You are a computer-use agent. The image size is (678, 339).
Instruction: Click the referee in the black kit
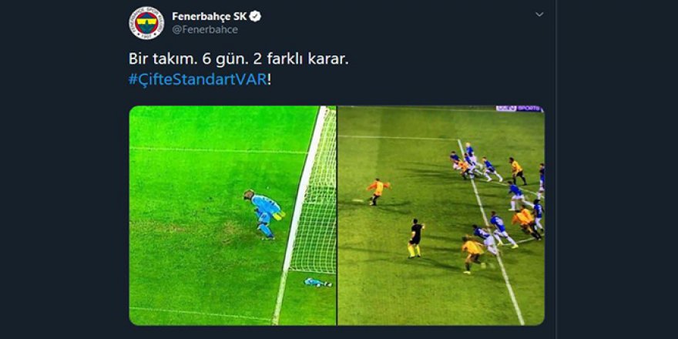point(416,238)
